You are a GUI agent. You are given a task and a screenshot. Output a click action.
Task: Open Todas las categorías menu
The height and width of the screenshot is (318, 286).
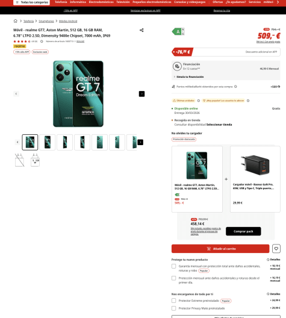[31, 2]
